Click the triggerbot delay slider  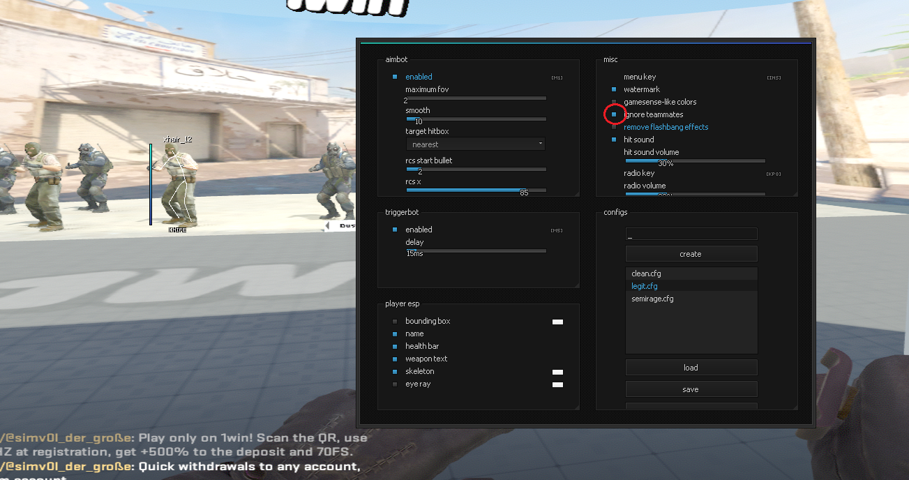click(x=476, y=250)
